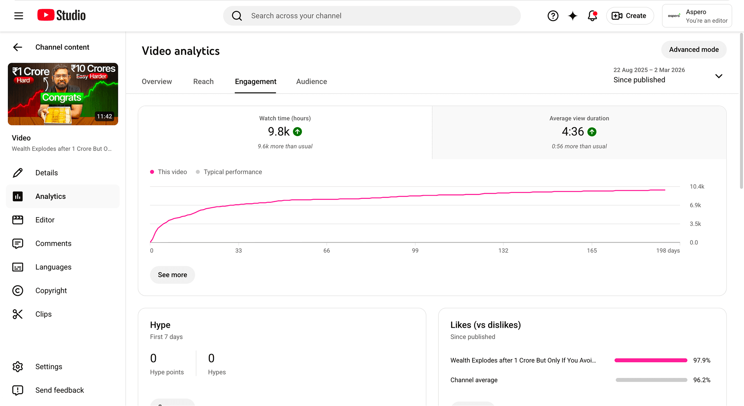This screenshot has height=406, width=744.
Task: Open Languages subtitles icon
Action: [17, 267]
